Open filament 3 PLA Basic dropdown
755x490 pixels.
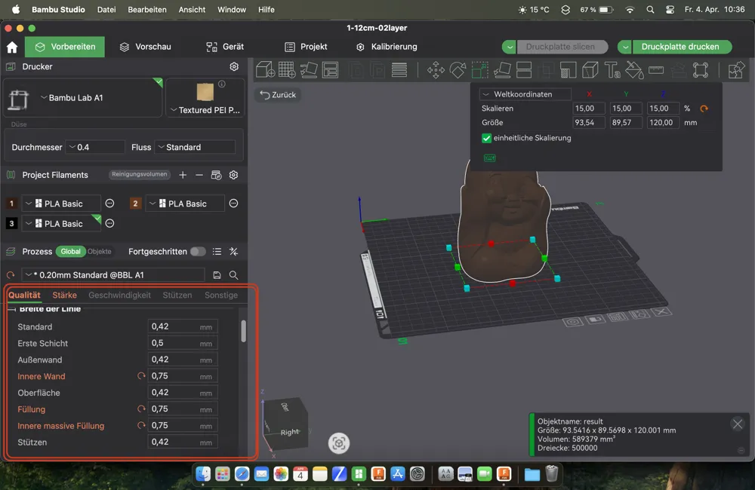pos(61,224)
